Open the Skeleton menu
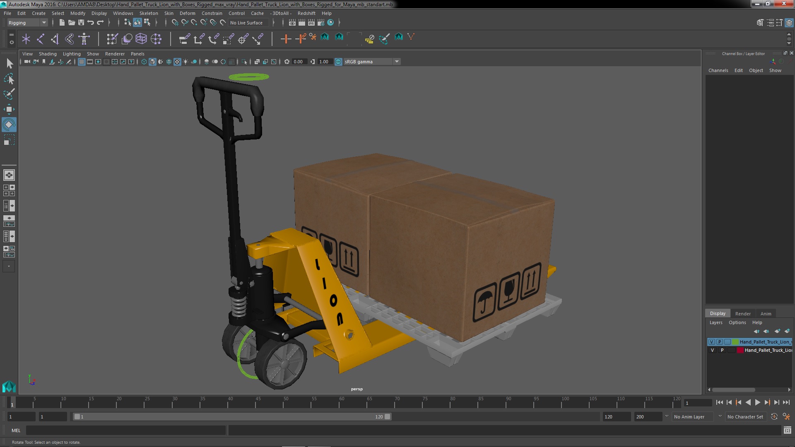This screenshot has width=795, height=447. (x=149, y=13)
